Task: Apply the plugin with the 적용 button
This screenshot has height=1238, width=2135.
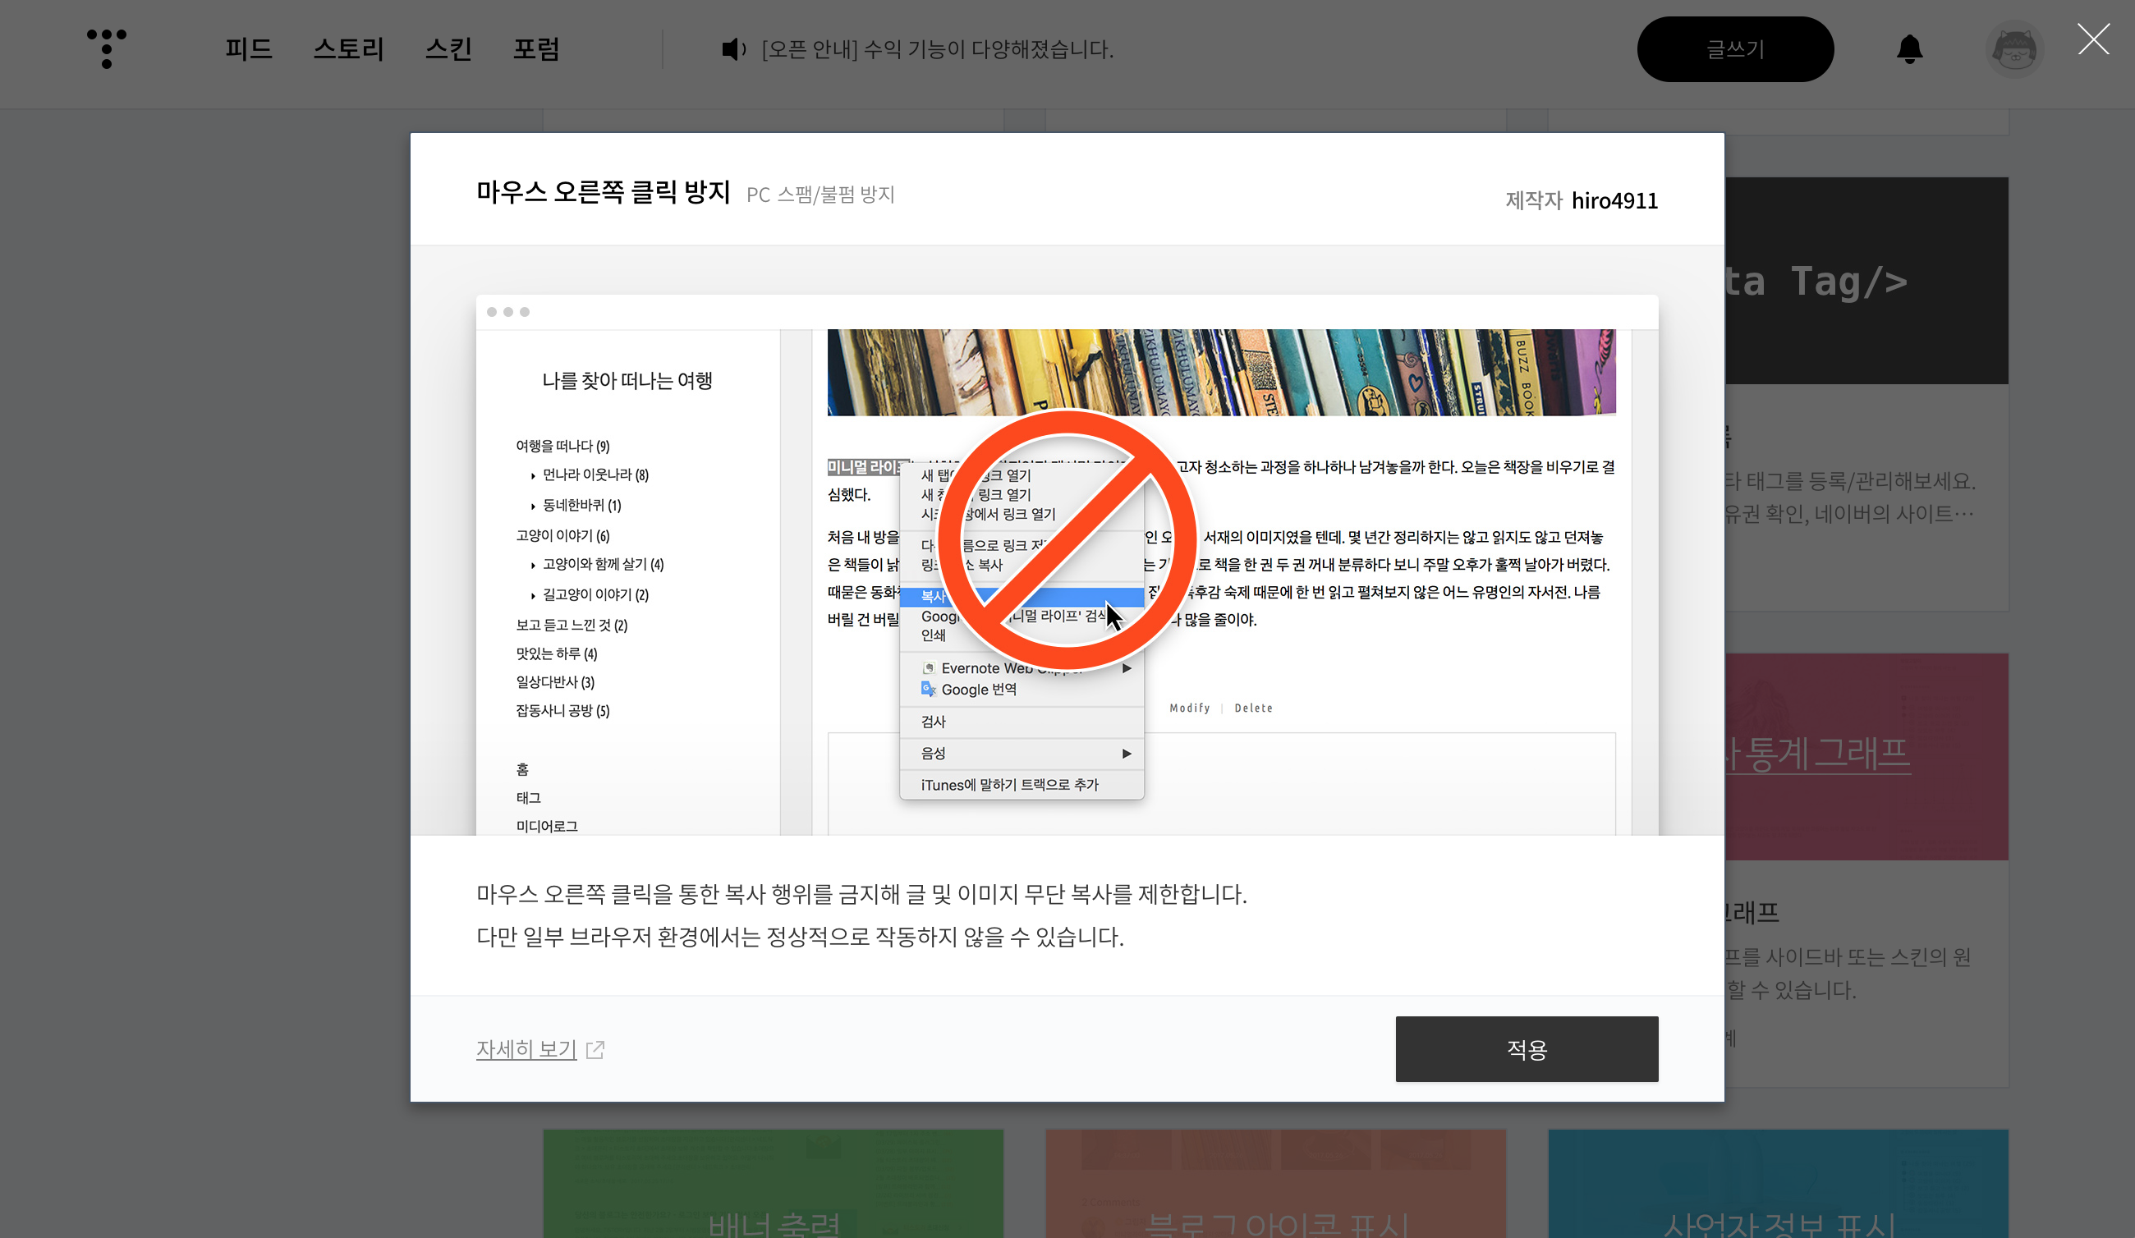Action: pyautogui.click(x=1526, y=1049)
